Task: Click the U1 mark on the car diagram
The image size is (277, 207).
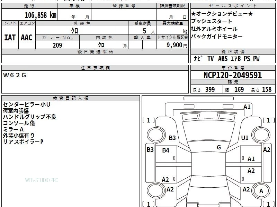Action: [245, 138]
